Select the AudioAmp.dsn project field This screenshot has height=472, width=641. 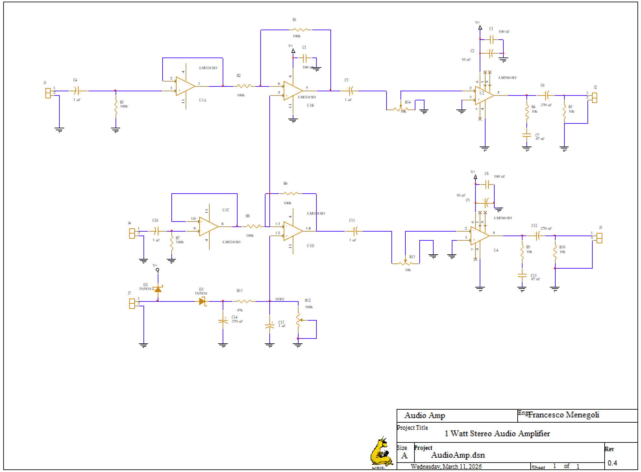[x=458, y=455]
